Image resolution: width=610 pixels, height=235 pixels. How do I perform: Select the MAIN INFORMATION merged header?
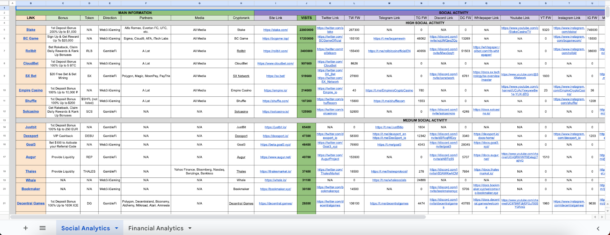pos(135,13)
